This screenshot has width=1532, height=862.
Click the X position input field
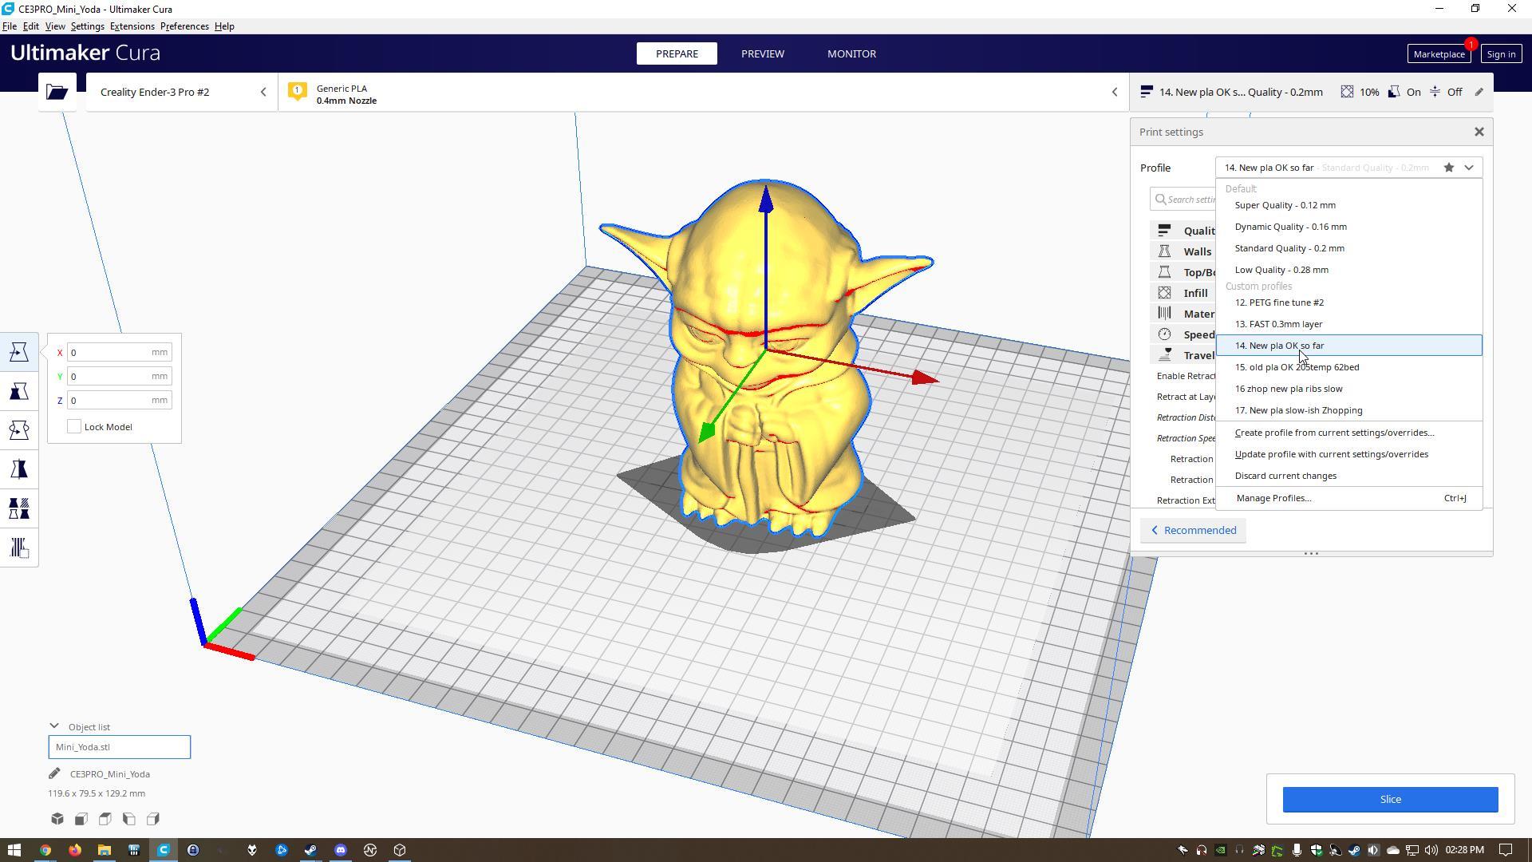tap(109, 352)
